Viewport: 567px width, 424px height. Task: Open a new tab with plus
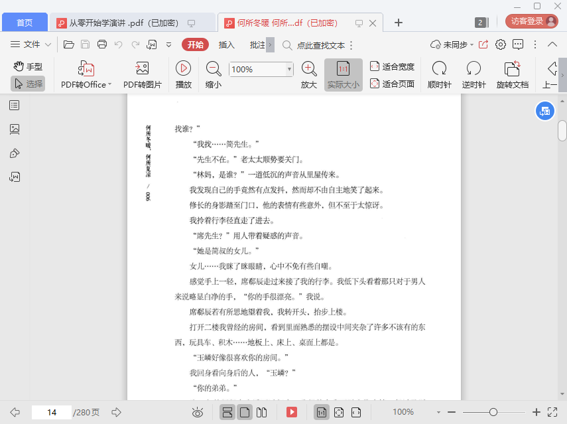398,23
